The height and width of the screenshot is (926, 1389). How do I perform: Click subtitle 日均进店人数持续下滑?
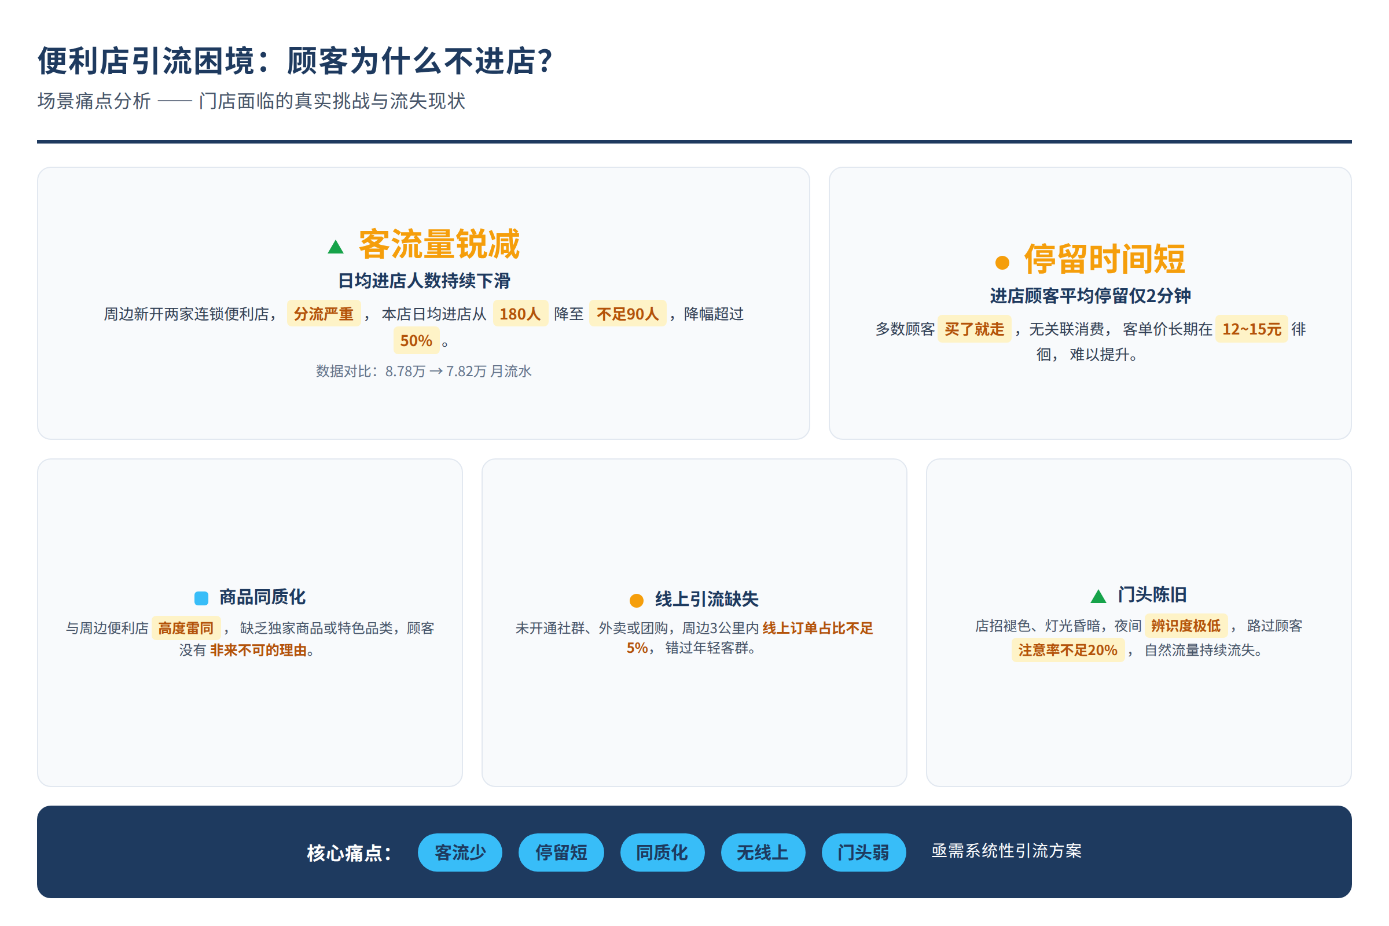coord(424,281)
